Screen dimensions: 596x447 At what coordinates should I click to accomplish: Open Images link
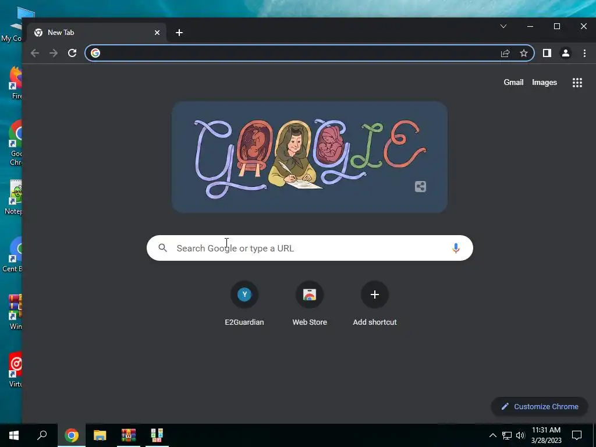tap(544, 83)
